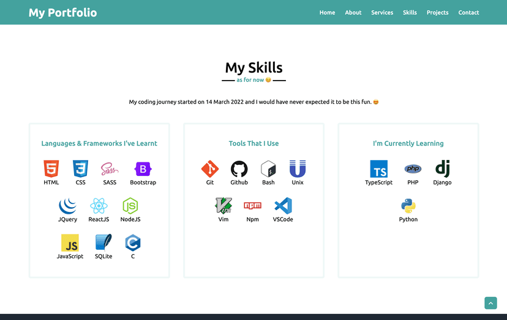Click the 'NodeJS' label text
The image size is (507, 320).
coord(130,219)
